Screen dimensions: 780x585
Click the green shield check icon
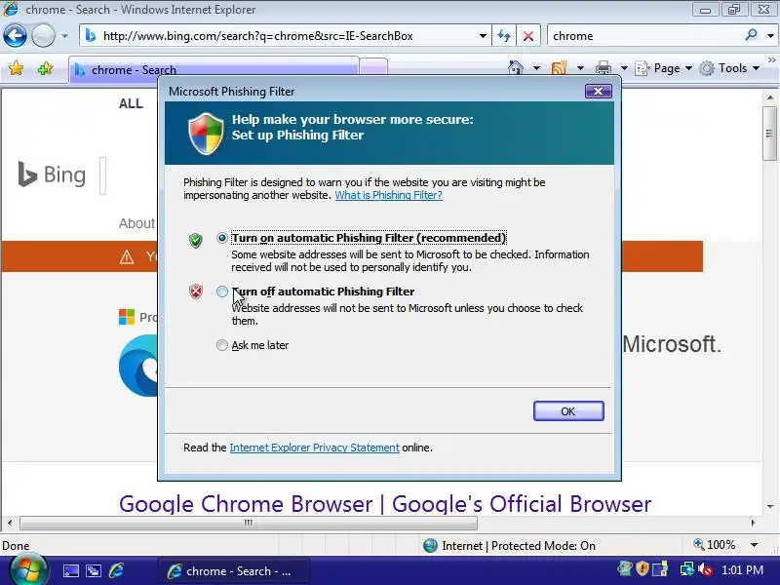click(196, 240)
